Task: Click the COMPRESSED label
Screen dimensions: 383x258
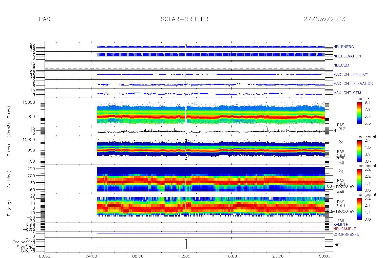Action: click(x=346, y=234)
